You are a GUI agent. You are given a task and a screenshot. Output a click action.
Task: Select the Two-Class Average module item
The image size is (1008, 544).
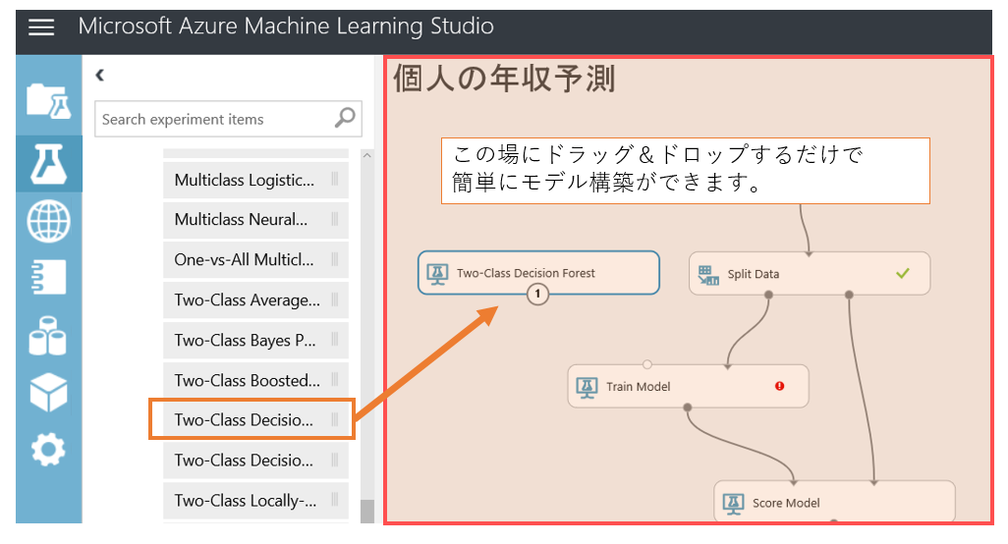tap(255, 299)
